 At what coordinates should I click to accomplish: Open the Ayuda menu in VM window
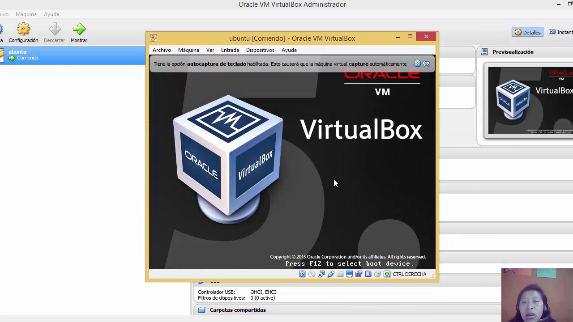tap(289, 50)
